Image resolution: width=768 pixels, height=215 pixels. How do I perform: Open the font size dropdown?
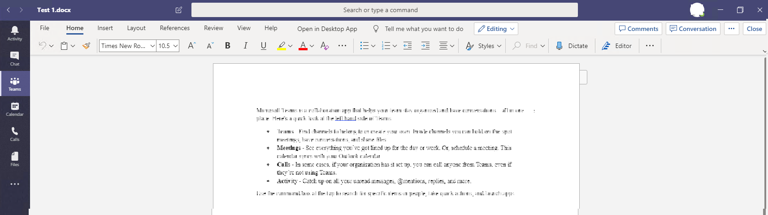coord(175,46)
